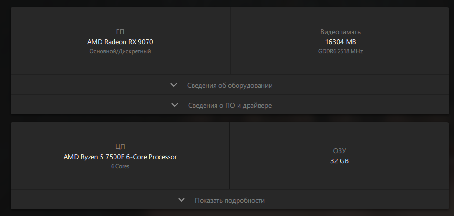The width and height of the screenshot is (454, 216).
Task: Click the chevron beside Сведения о ПО и драйвере
Action: [x=175, y=105]
